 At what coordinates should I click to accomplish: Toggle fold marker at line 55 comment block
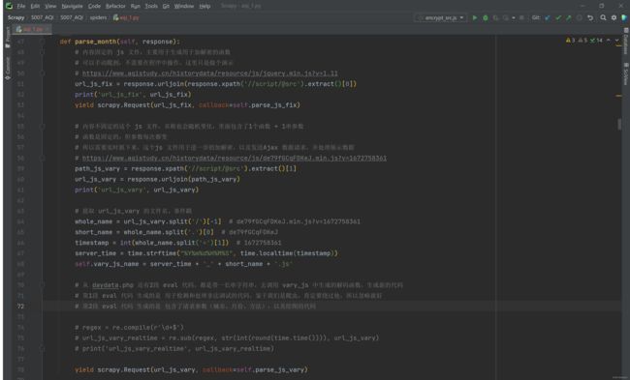pos(43,127)
